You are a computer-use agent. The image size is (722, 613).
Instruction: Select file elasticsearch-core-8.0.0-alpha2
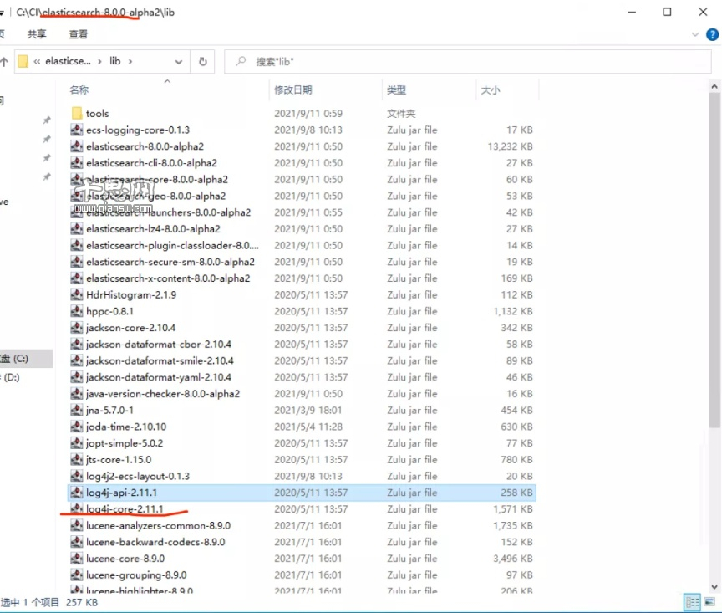coord(156,180)
